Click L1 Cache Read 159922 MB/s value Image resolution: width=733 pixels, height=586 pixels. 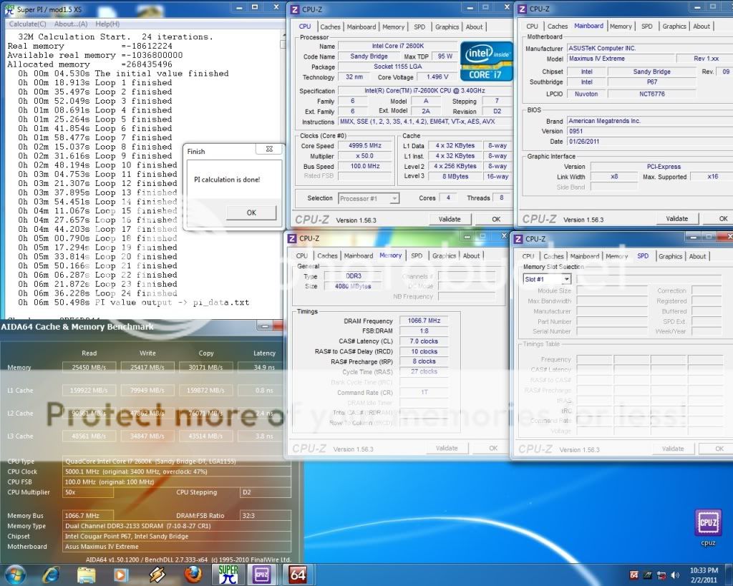tap(89, 390)
